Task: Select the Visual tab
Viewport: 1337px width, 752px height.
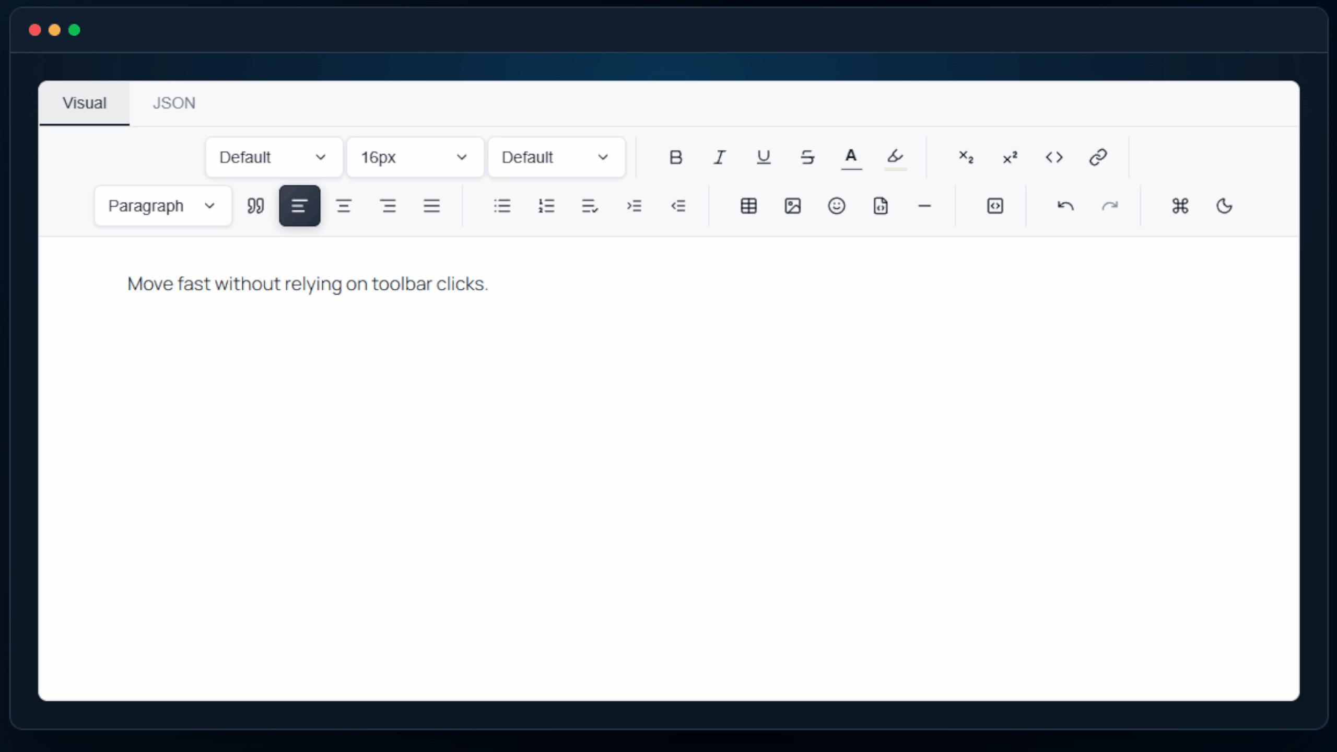Action: (84, 103)
